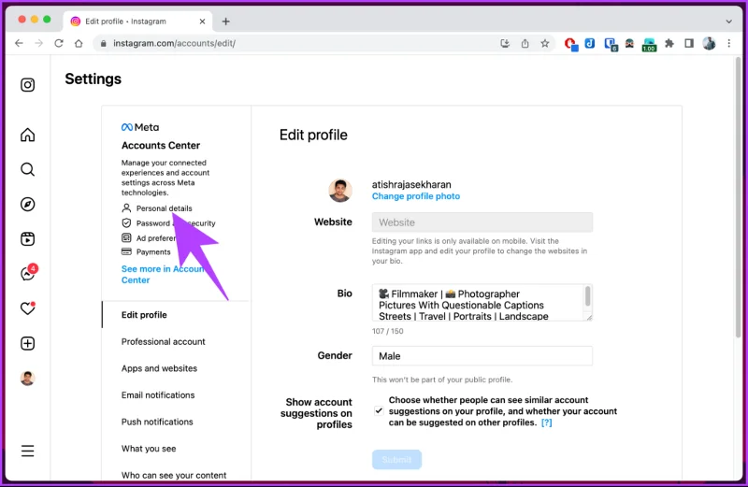
Task: Click the blue music-note extension icon
Action: (590, 43)
